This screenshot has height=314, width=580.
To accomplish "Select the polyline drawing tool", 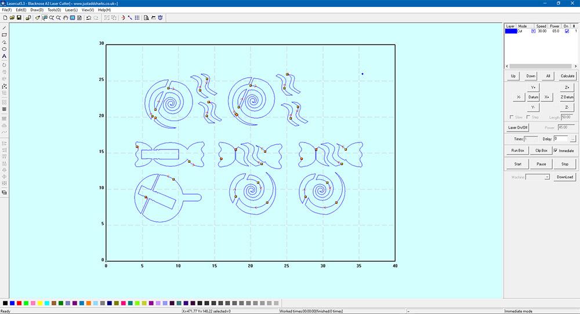I will tap(5, 42).
